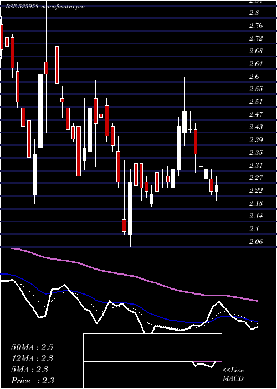Click the 5MA : 2.3 readout
The image size is (277, 389).
[29, 370]
